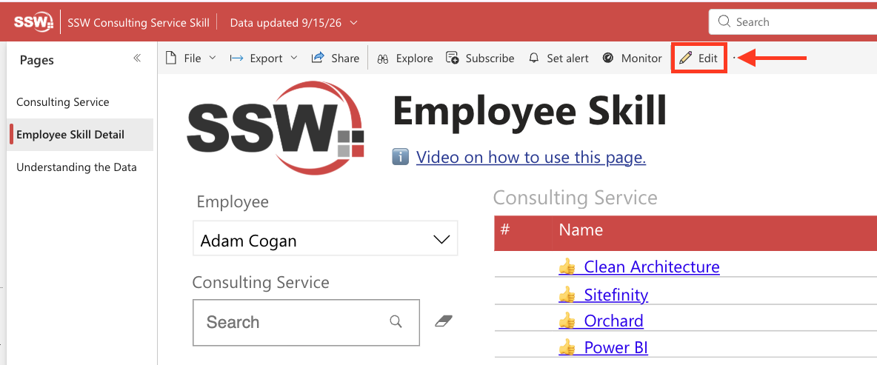Click the Subscribe icon

[x=452, y=58]
